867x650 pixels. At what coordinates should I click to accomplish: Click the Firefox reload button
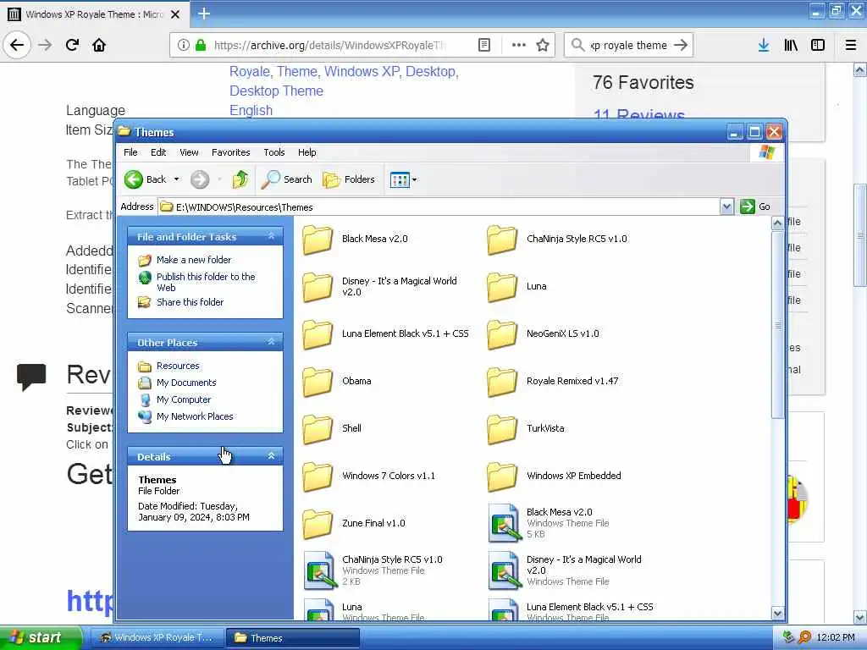click(x=73, y=45)
